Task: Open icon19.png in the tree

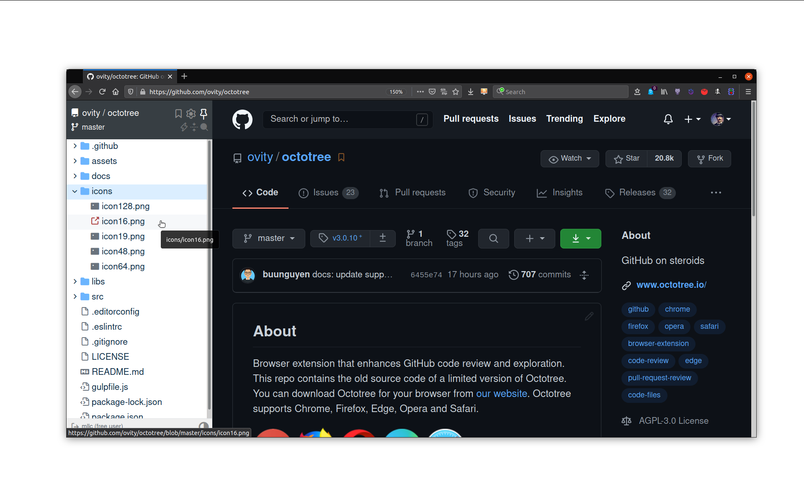Action: click(x=123, y=236)
